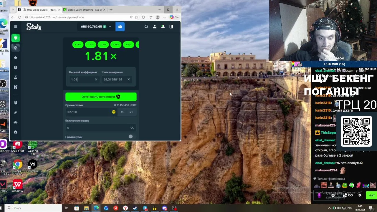
Task: Click Остановить автоставки button
Action: pos(101,97)
